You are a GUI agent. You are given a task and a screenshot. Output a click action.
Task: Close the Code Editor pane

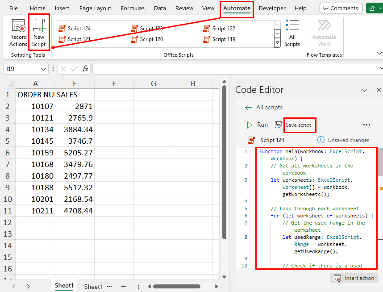[379, 90]
